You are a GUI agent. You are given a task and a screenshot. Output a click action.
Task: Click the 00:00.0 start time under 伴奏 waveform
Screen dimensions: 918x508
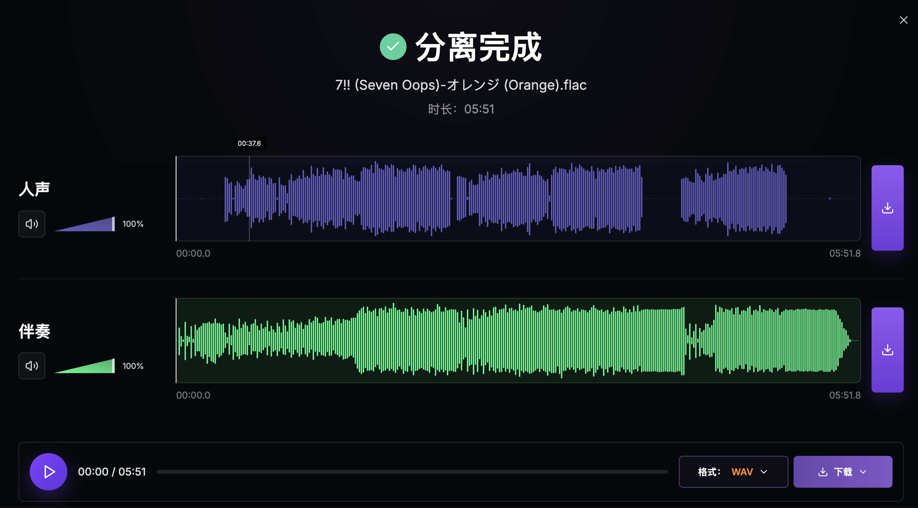(193, 395)
